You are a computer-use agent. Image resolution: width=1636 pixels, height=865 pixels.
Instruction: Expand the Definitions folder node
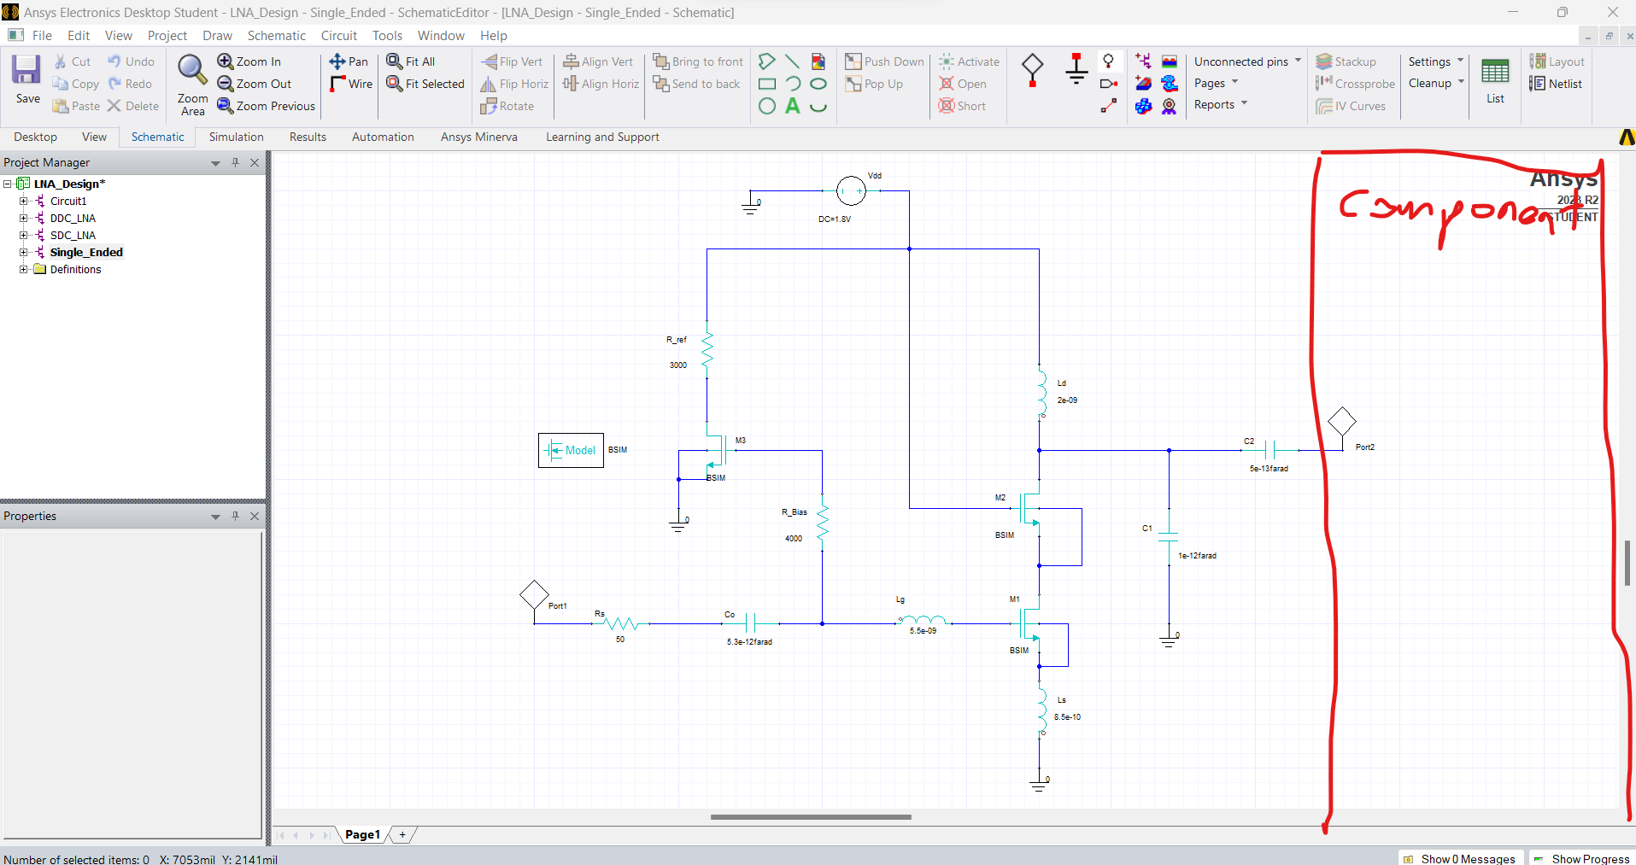(x=24, y=270)
